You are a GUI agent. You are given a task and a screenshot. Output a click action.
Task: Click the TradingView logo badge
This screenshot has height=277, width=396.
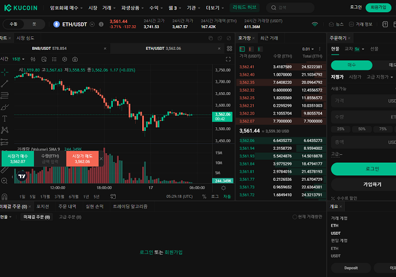point(22,176)
